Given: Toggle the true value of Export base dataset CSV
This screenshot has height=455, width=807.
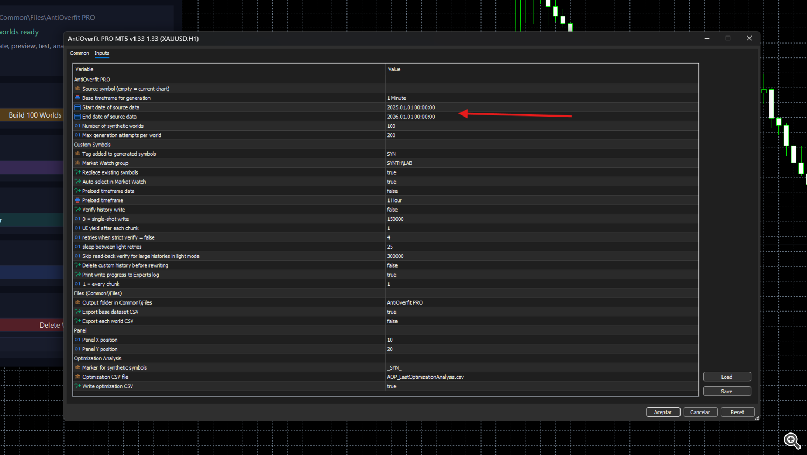Looking at the screenshot, I should [392, 312].
